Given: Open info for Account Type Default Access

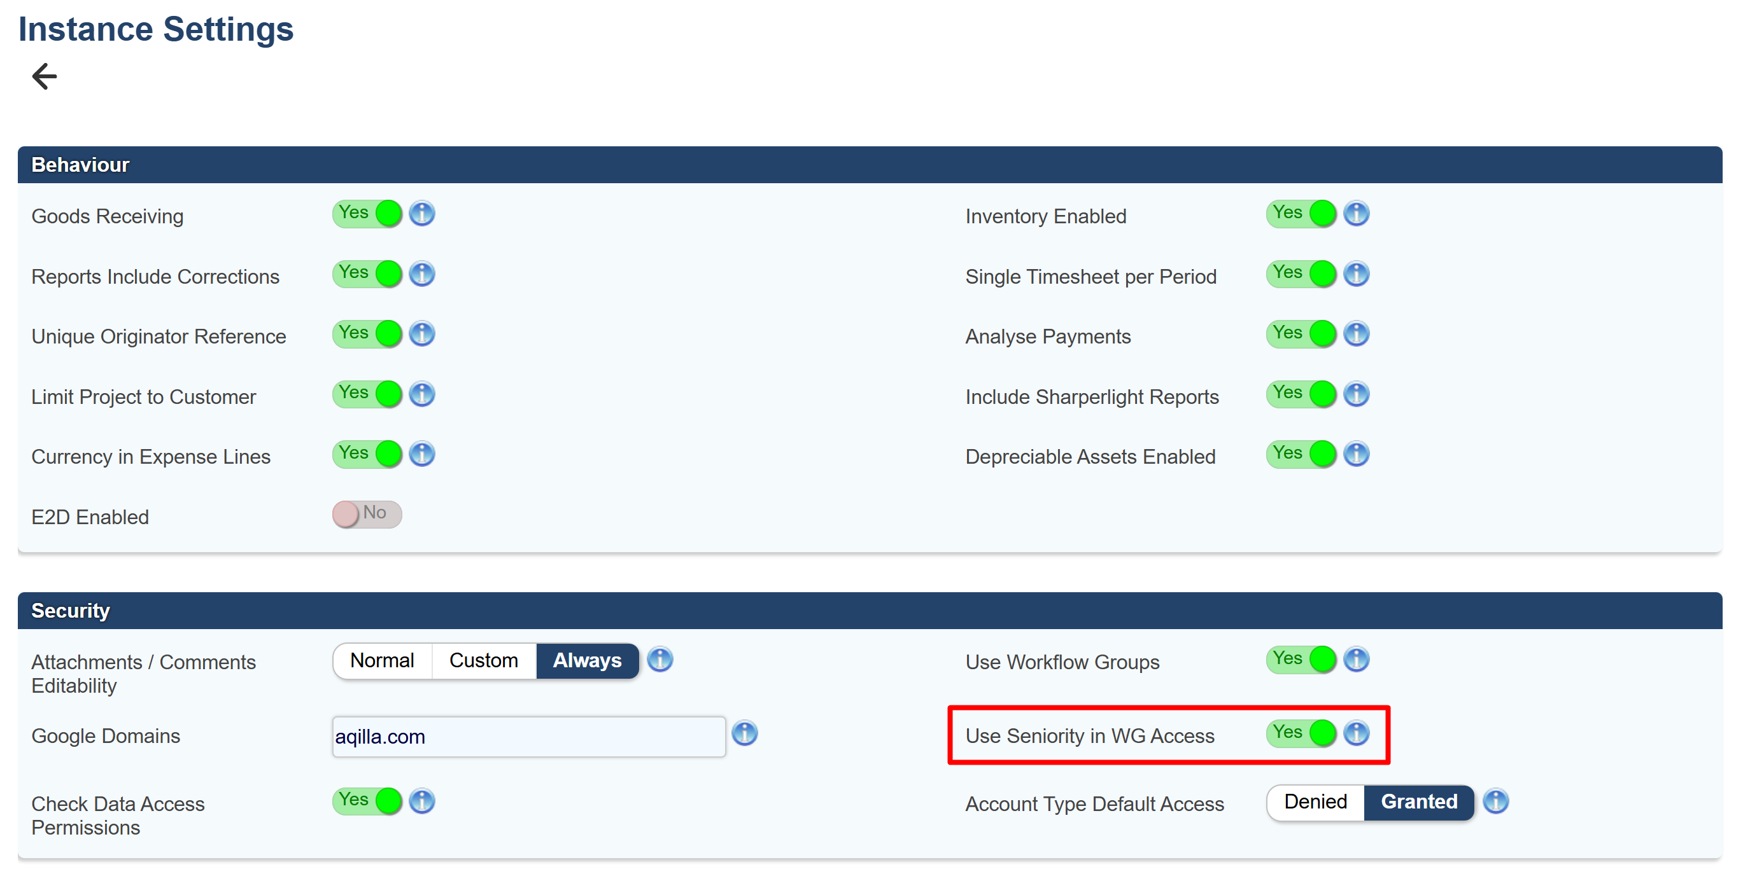Looking at the screenshot, I should click(x=1495, y=802).
